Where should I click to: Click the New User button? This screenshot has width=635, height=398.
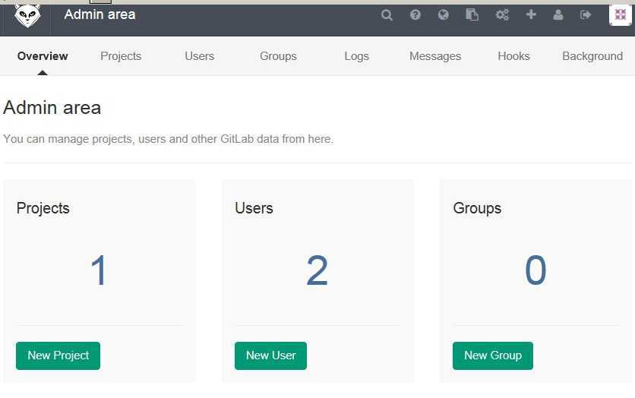pos(270,355)
